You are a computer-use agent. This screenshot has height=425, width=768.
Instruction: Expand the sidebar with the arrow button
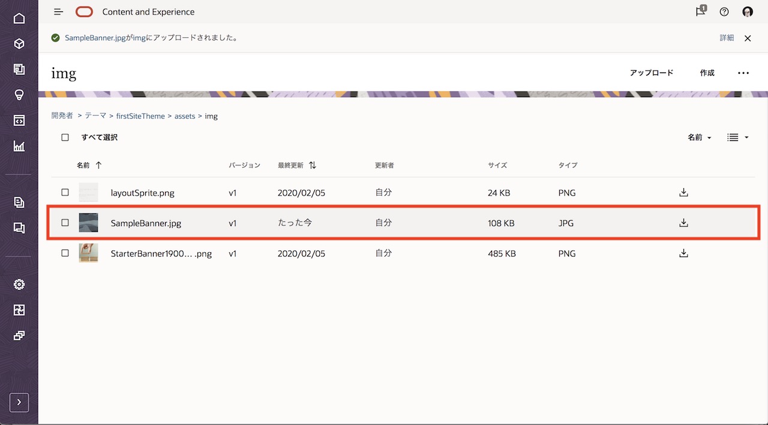coord(19,402)
